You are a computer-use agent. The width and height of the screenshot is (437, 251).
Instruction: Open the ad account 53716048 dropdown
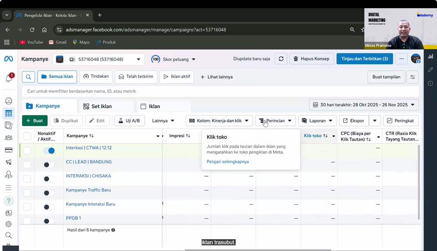(98, 59)
